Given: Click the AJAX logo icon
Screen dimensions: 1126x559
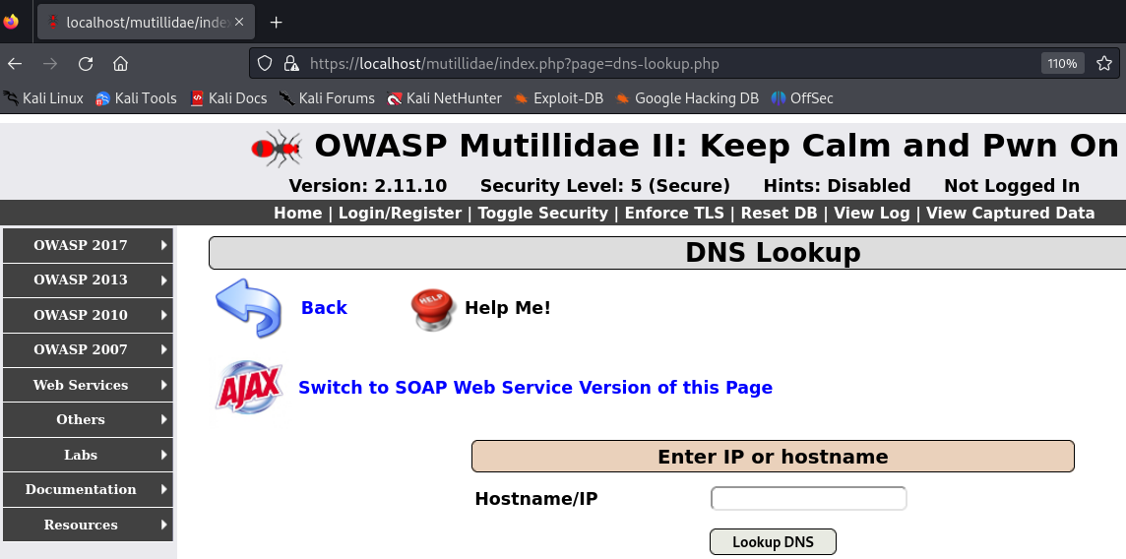Looking at the screenshot, I should 248,388.
